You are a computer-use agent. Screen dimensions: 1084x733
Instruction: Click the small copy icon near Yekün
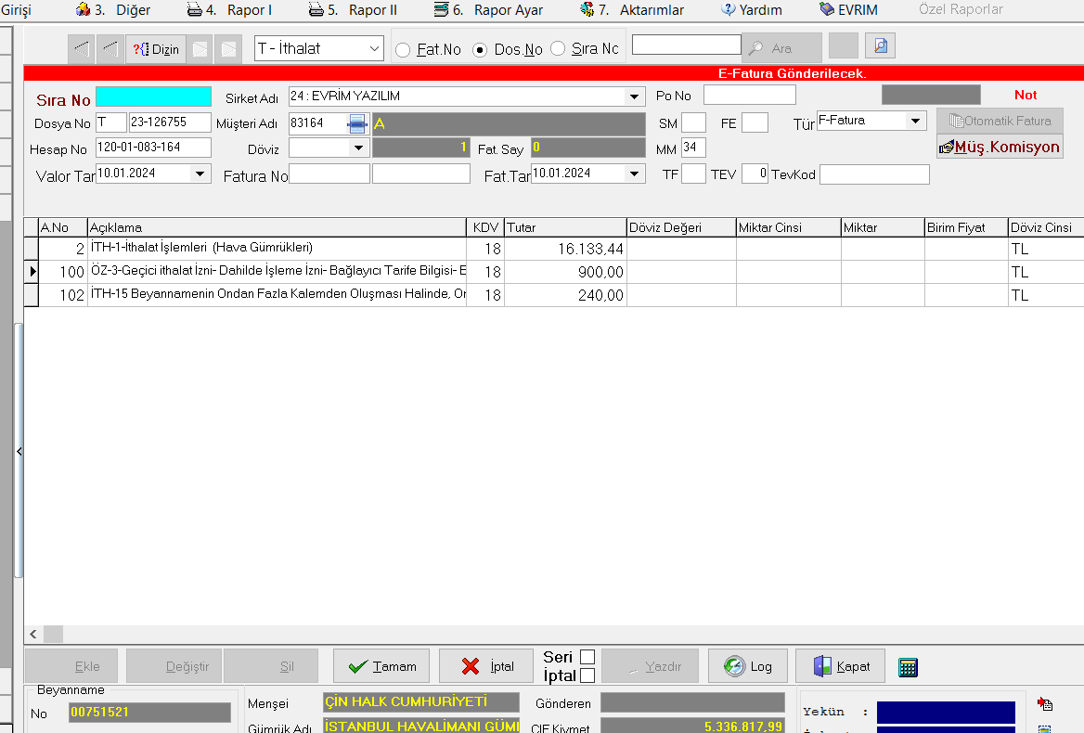1045,704
